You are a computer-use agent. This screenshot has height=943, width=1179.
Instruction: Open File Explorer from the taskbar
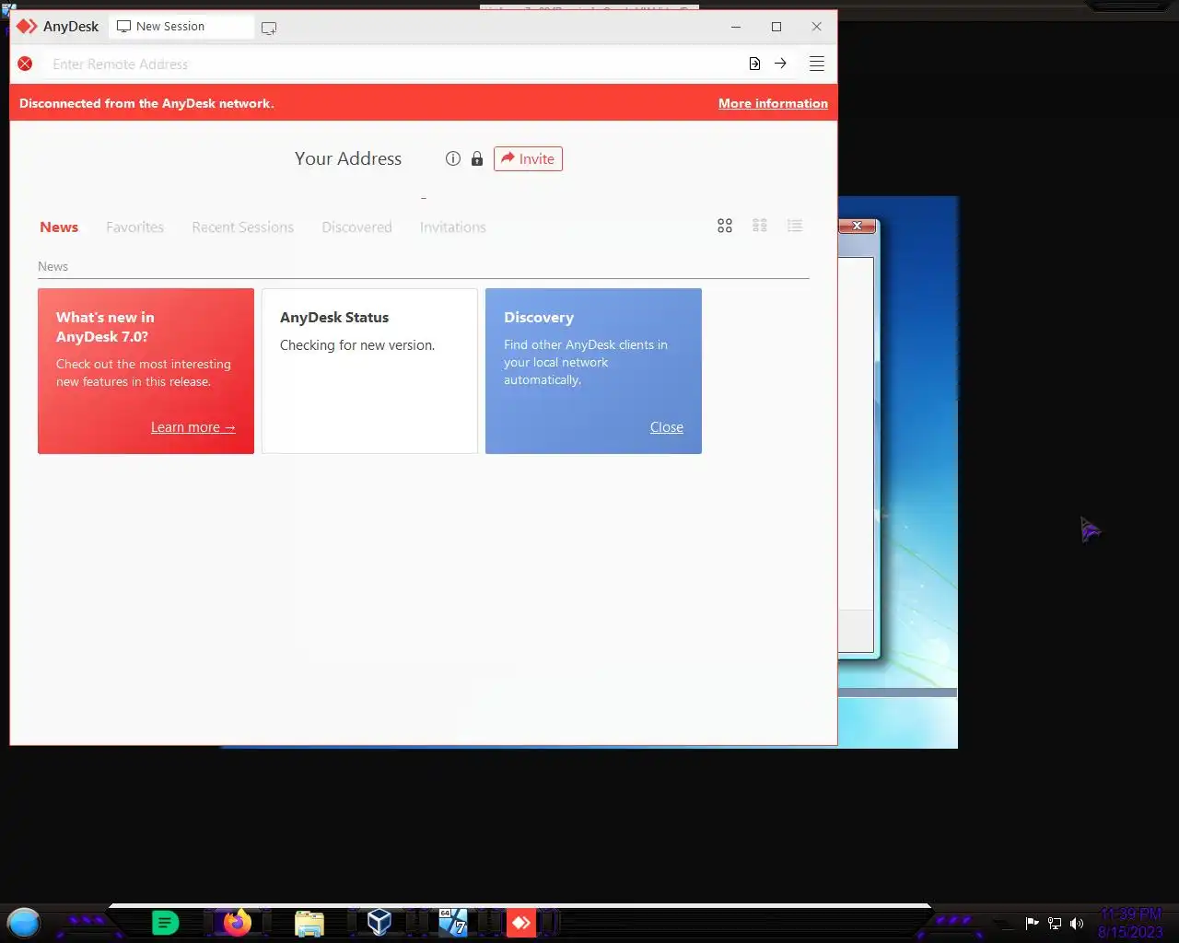[x=309, y=923]
